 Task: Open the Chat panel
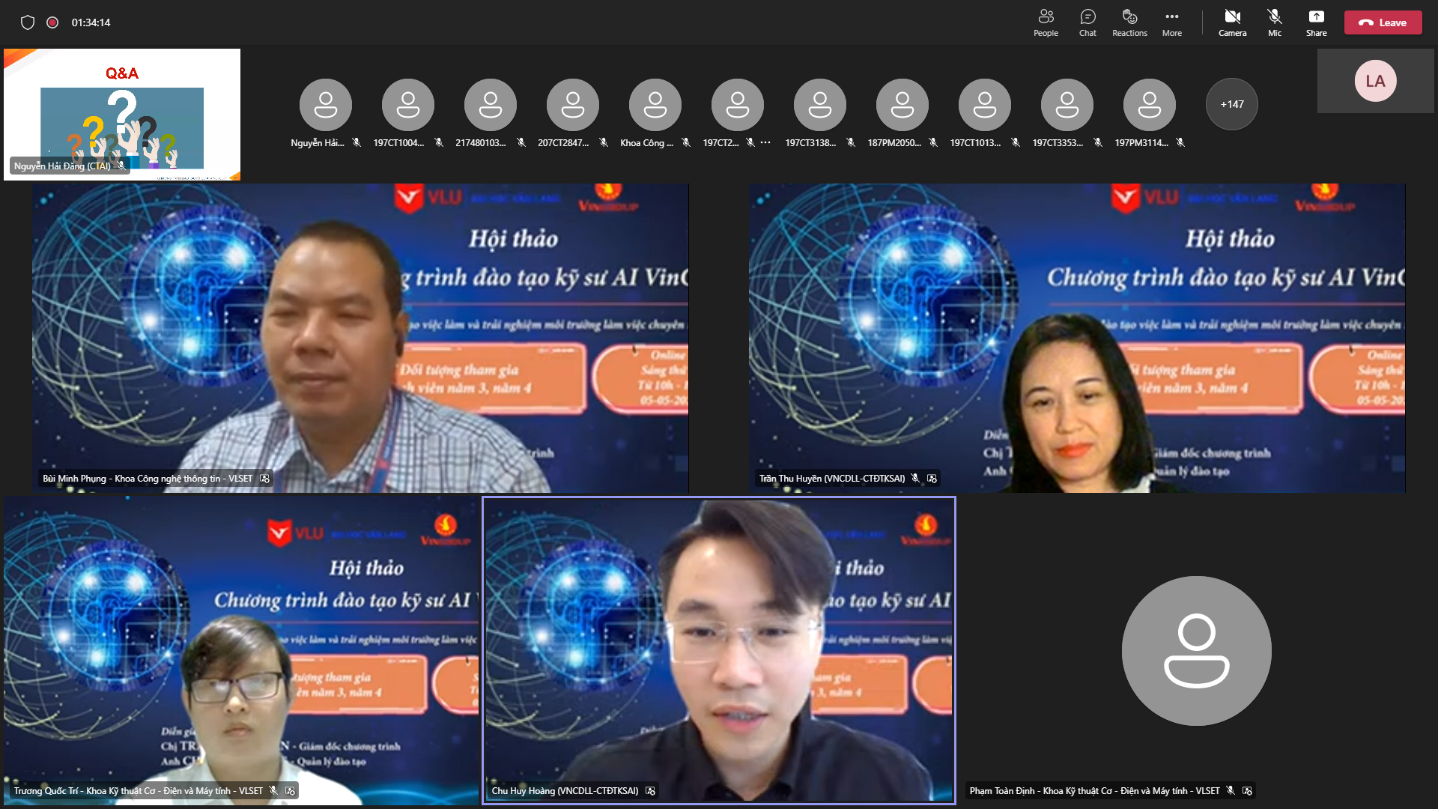[1087, 22]
